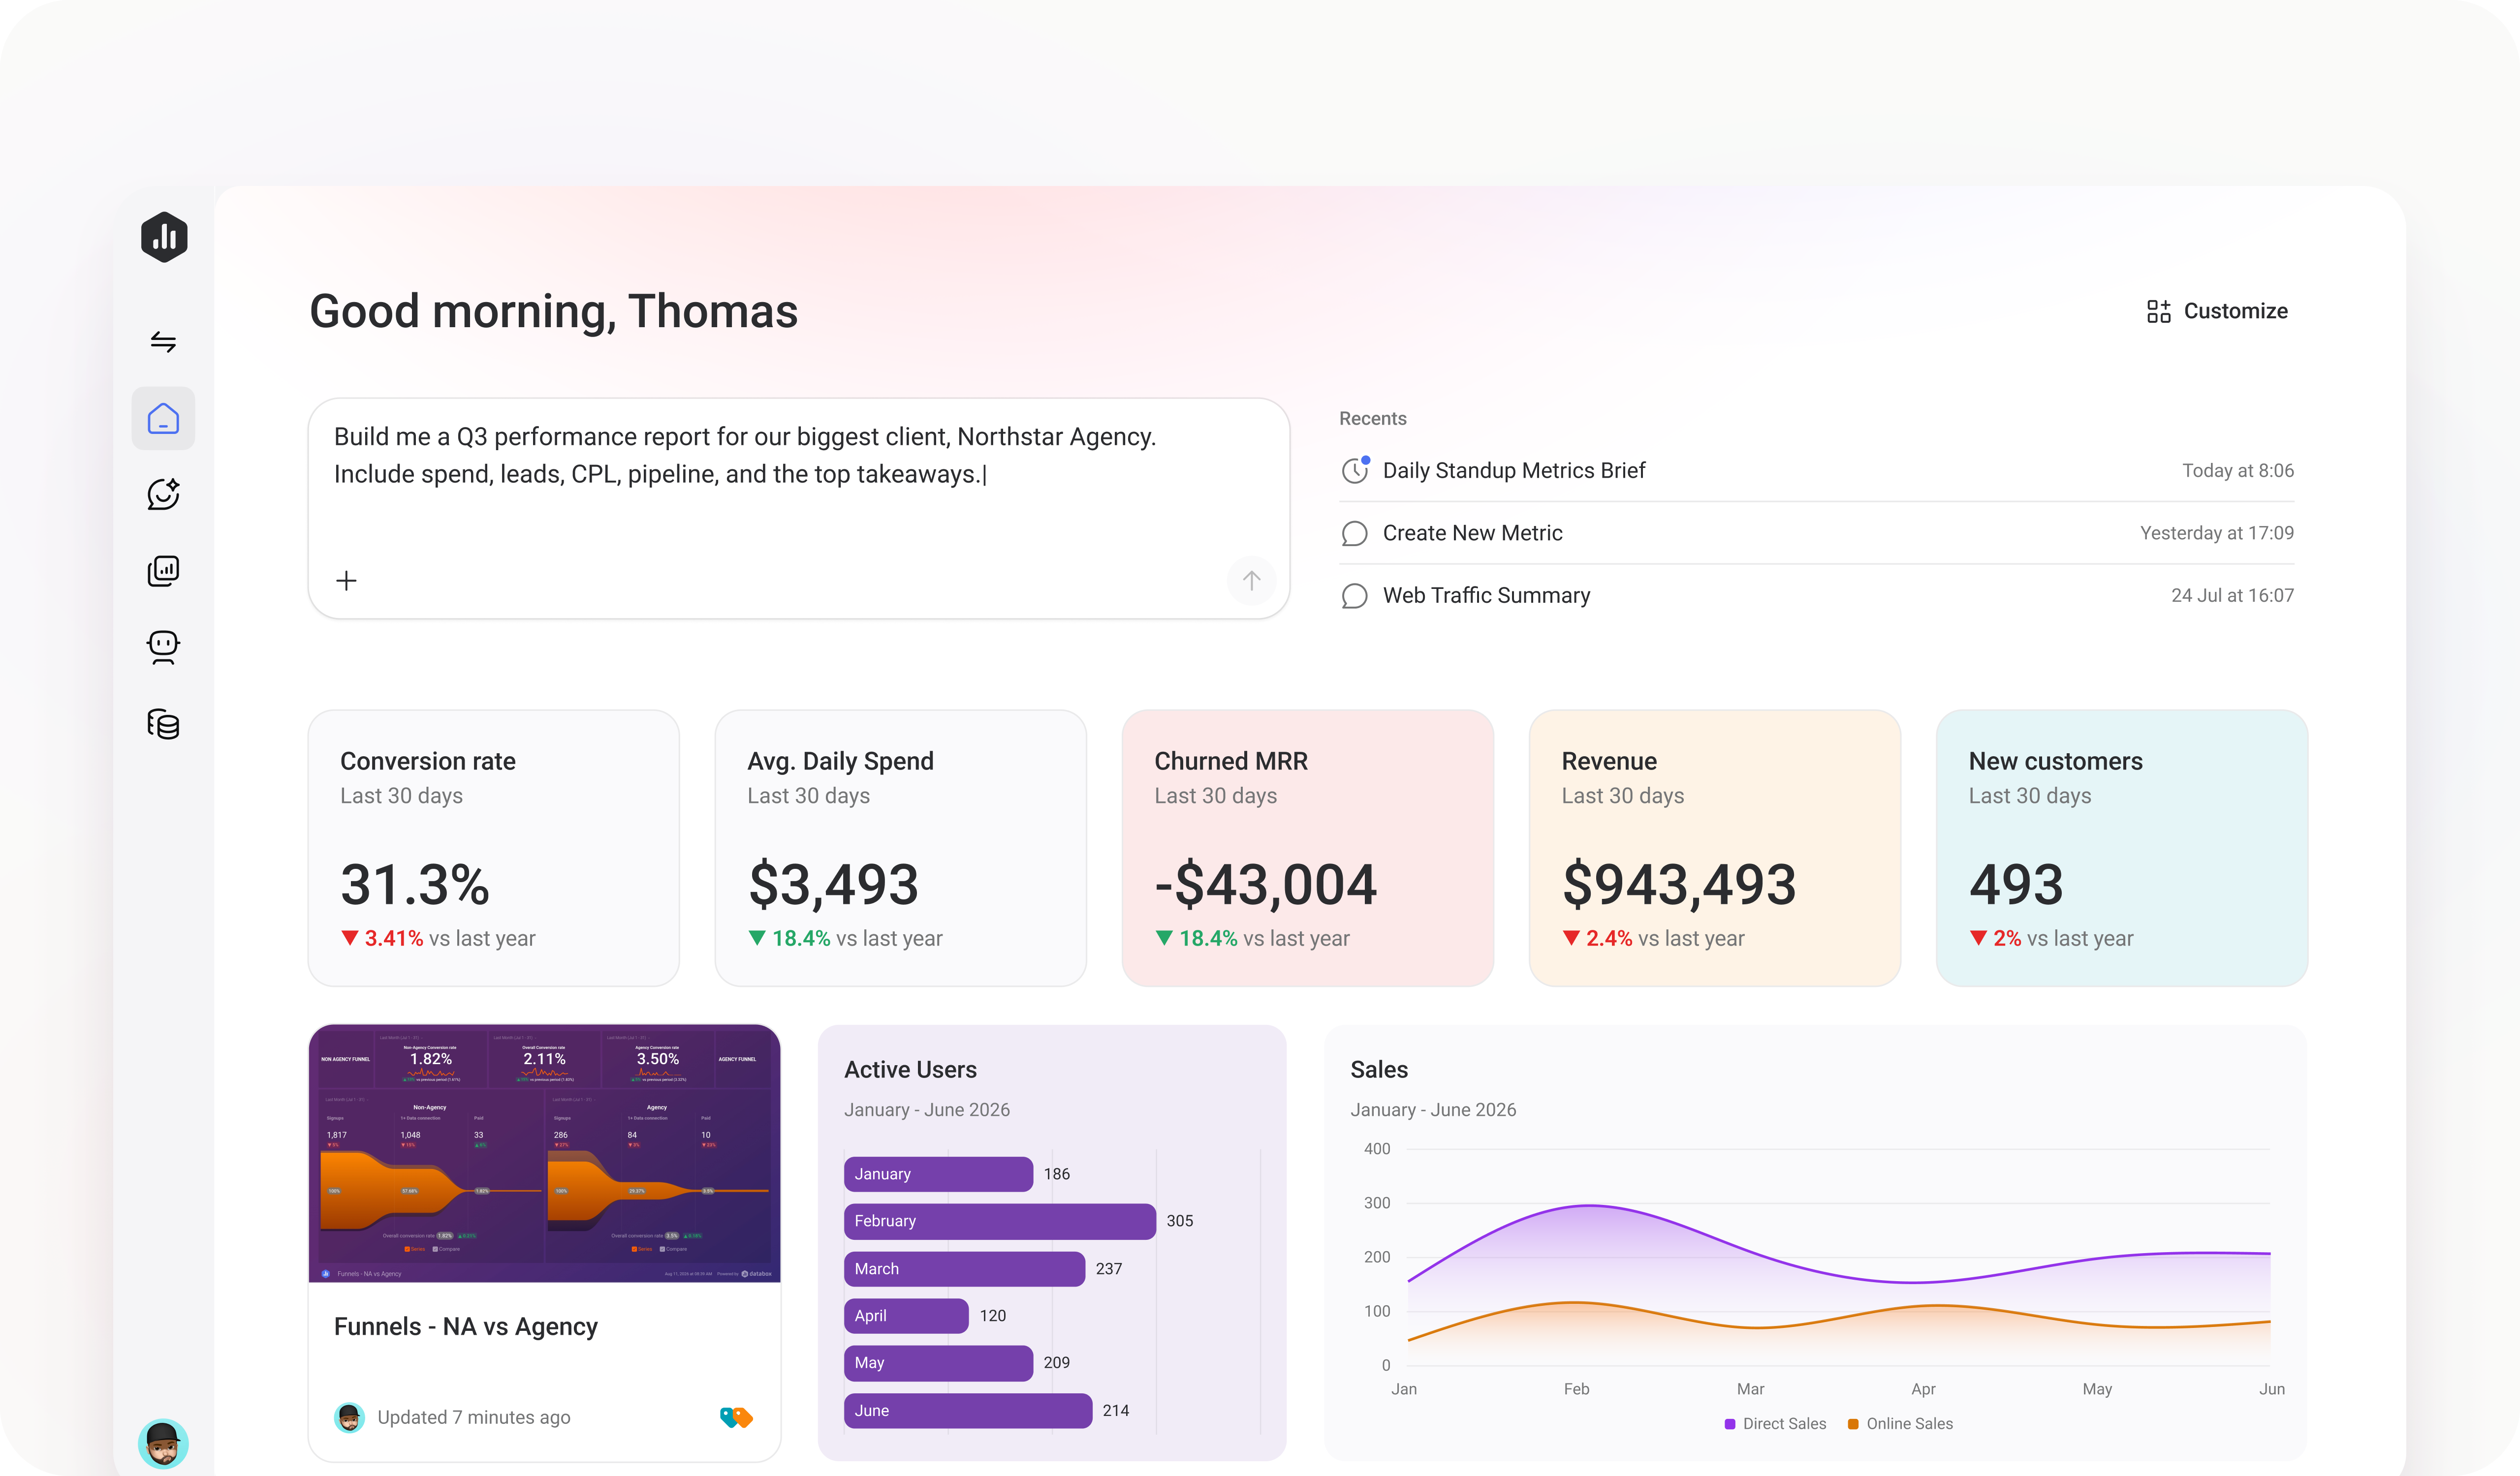Click the tags icon on Funnels card
The width and height of the screenshot is (2520, 1476).
(x=736, y=1417)
